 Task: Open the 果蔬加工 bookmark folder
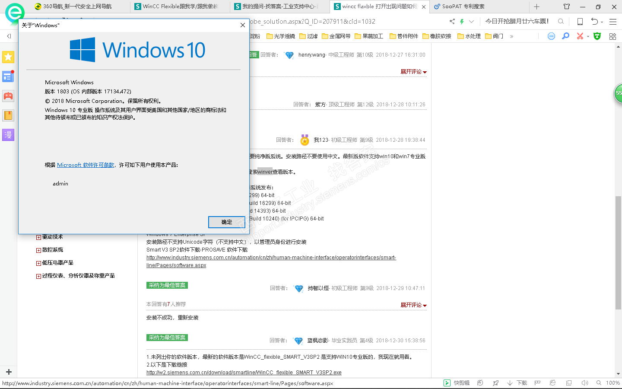(x=369, y=36)
